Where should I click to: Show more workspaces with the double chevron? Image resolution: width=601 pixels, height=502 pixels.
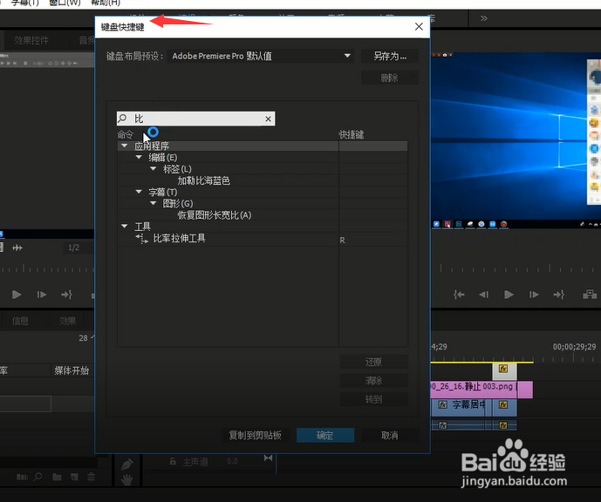point(484,18)
